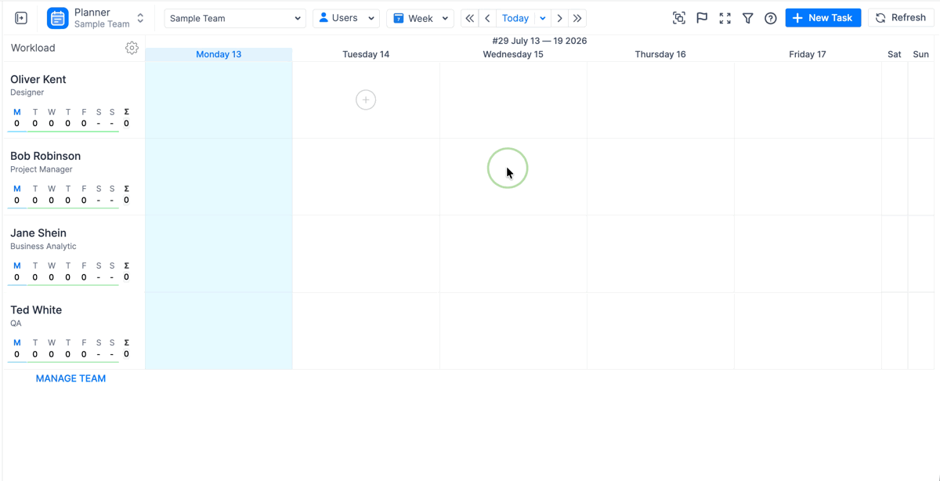940x481 pixels.
Task: Toggle the sidebar panel icon
Action: click(x=21, y=18)
